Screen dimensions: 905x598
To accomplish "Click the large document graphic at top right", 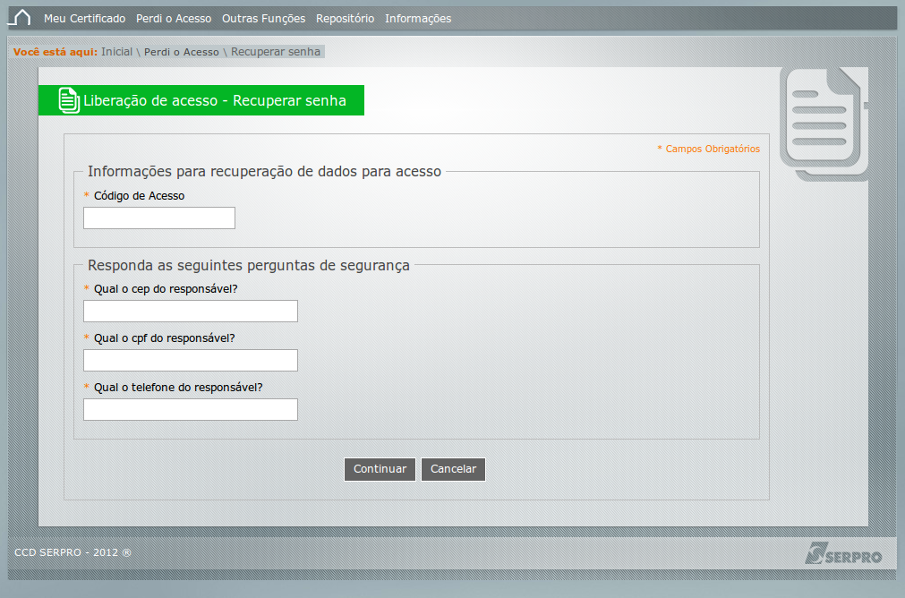I will click(823, 121).
